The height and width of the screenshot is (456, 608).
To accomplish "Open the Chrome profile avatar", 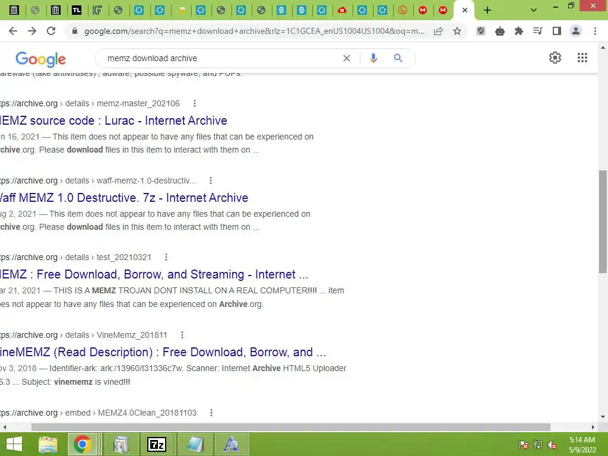I will click(x=576, y=31).
